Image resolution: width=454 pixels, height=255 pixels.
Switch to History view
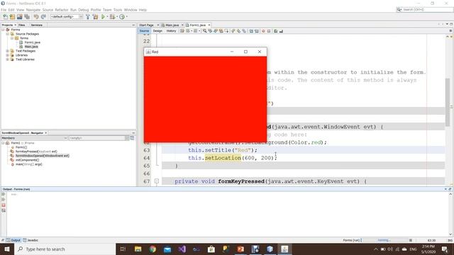(171, 31)
